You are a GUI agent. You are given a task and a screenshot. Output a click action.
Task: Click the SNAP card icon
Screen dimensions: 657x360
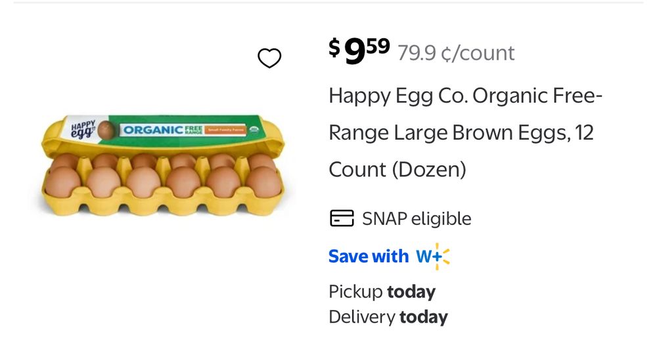pyautogui.click(x=341, y=218)
